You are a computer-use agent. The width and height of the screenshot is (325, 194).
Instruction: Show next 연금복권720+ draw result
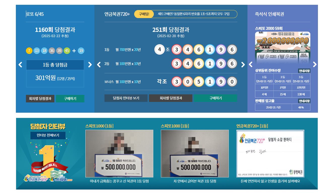(243, 64)
